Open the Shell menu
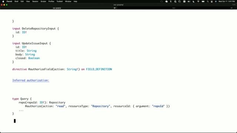 tap(16, 1)
